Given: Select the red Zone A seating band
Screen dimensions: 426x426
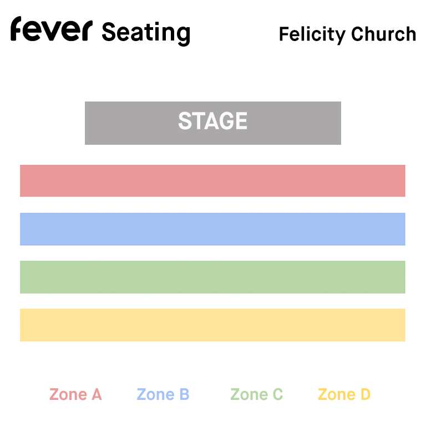Looking at the screenshot, I should click(x=212, y=181).
